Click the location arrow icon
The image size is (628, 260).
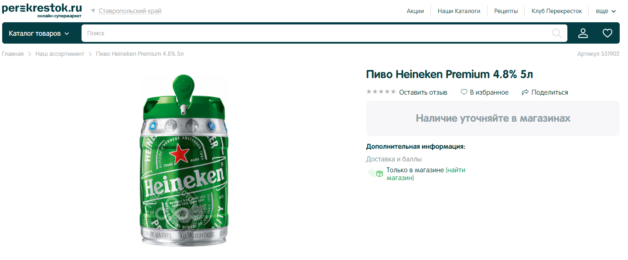(93, 10)
